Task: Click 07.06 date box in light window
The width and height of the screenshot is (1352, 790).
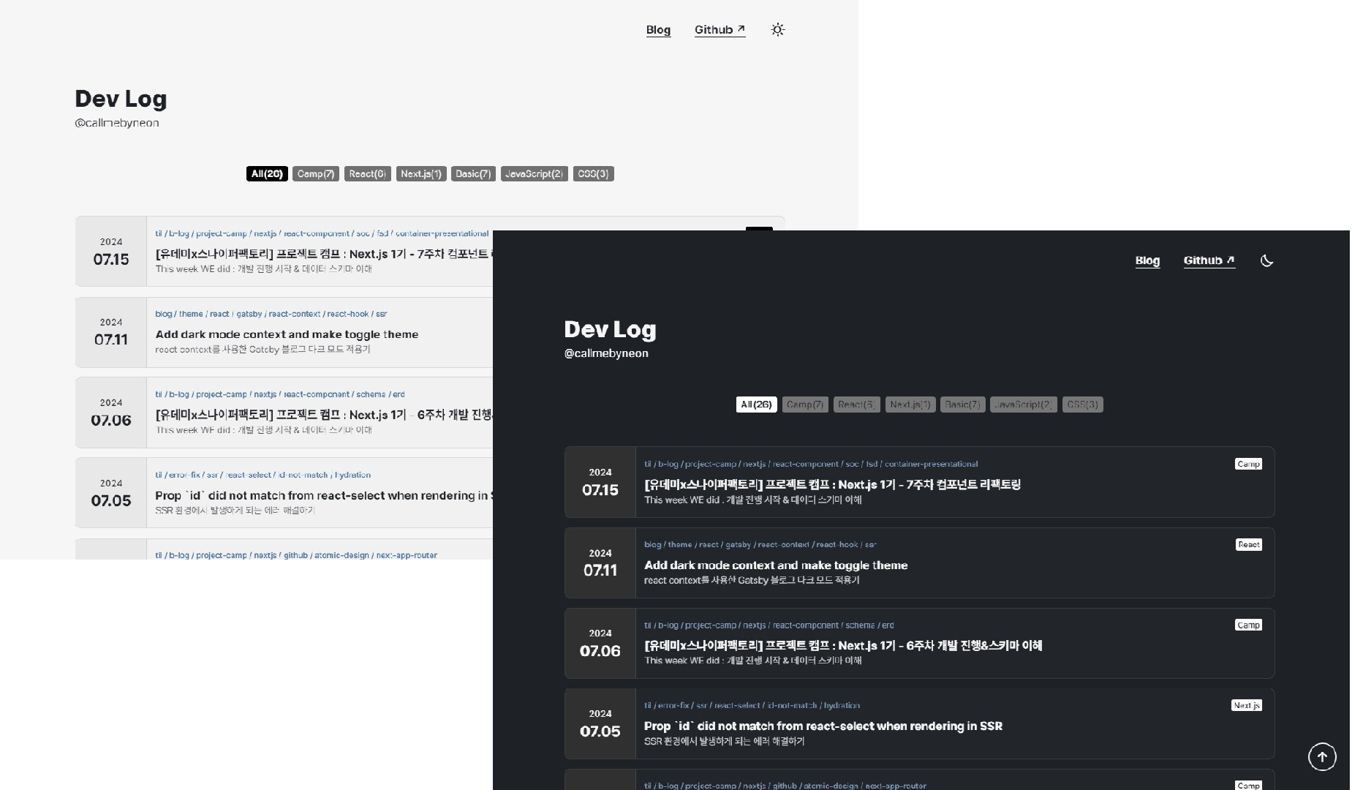Action: tap(111, 413)
